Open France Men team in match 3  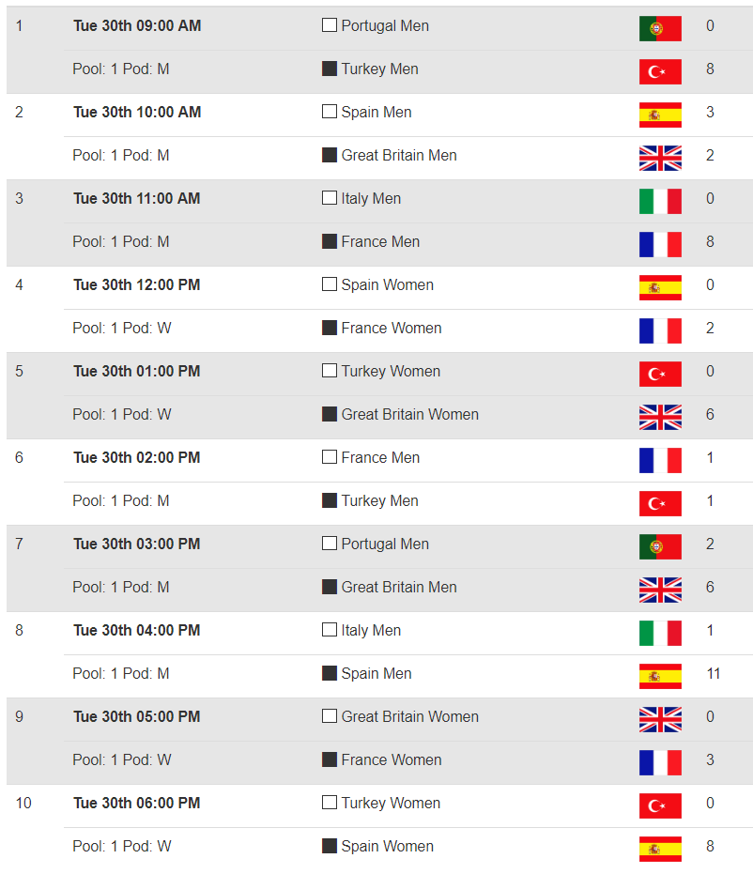click(x=380, y=241)
